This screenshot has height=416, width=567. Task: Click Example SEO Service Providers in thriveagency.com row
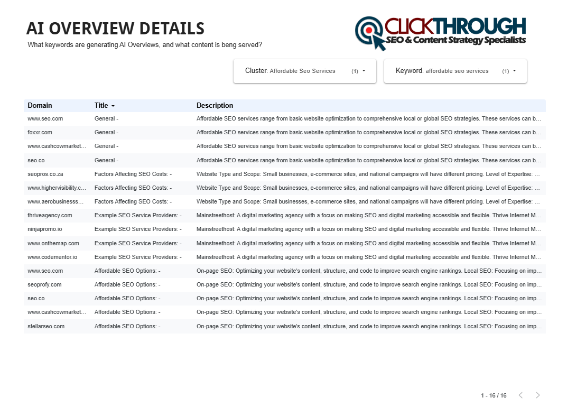pos(138,215)
